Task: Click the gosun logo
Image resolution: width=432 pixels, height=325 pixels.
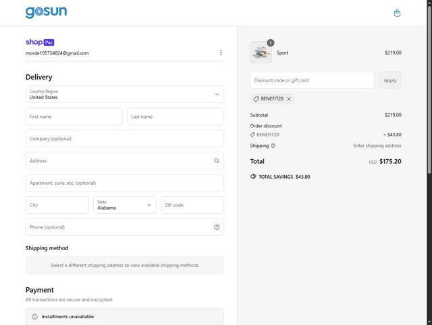Action: tap(46, 12)
